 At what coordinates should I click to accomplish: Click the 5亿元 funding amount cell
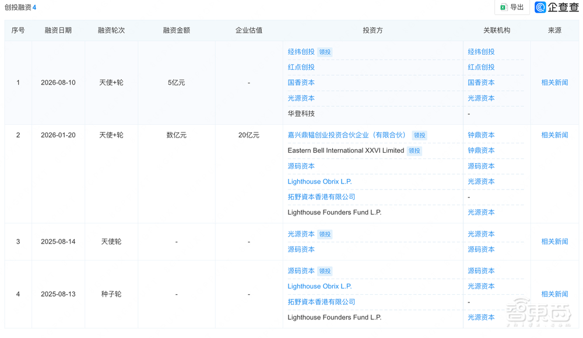[176, 83]
